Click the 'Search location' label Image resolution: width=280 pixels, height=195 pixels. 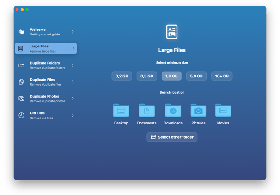coord(172,92)
